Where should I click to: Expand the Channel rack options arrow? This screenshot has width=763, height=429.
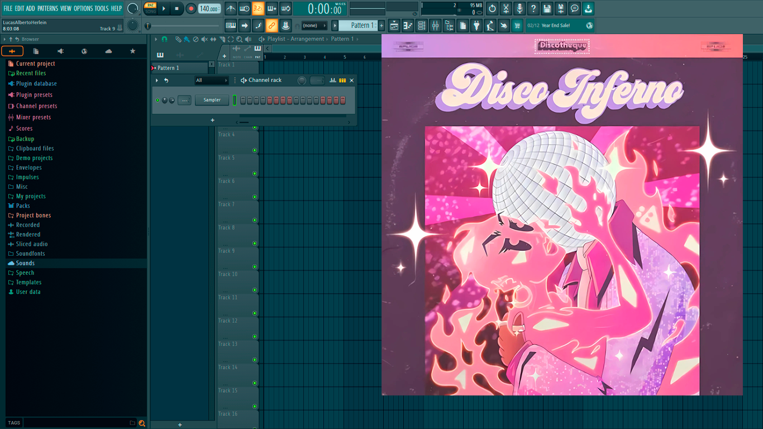pos(157,80)
